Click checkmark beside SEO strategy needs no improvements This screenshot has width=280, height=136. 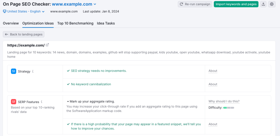tap(68, 71)
